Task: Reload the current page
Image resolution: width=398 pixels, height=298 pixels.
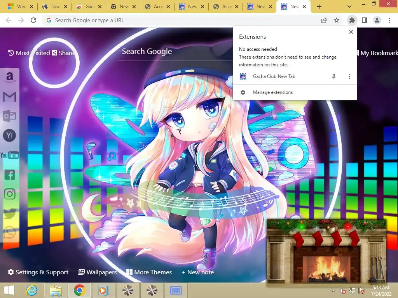Action: pyautogui.click(x=33, y=20)
